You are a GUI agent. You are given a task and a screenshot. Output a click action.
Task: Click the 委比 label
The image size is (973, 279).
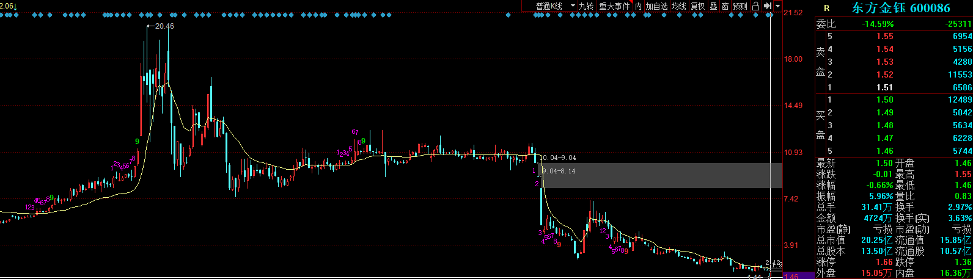pyautogui.click(x=826, y=24)
